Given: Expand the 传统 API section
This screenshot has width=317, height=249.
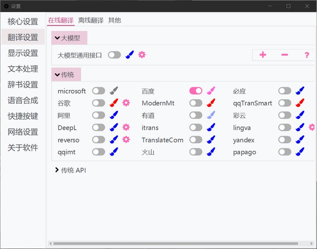Looking at the screenshot, I should click(x=71, y=170).
